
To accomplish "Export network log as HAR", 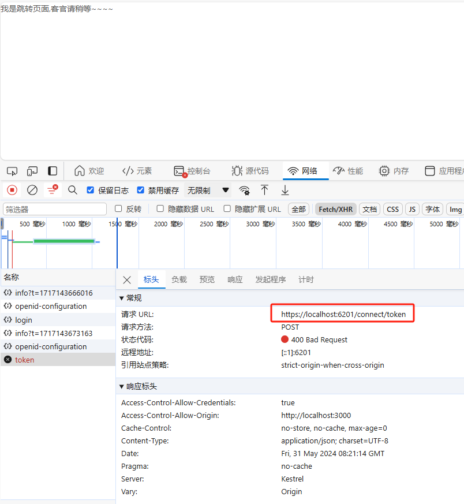I will click(x=283, y=190).
